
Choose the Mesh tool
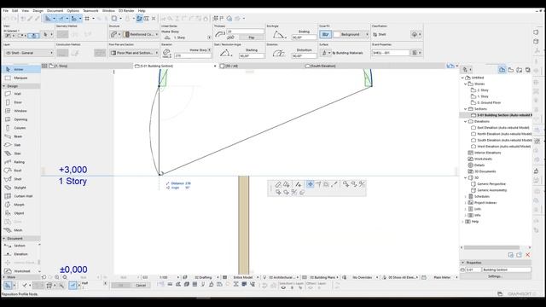[x=20, y=230]
